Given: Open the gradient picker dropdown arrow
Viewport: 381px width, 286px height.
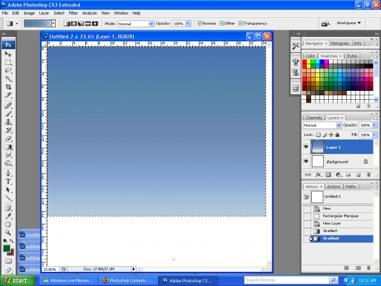Looking at the screenshot, I should click(53, 24).
